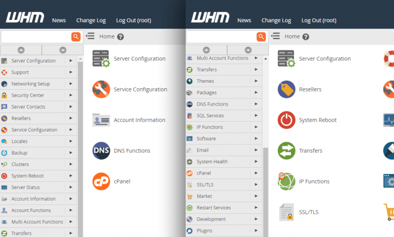This screenshot has height=237, width=394.
Task: Click the search field in the left window
Action: [36, 36]
